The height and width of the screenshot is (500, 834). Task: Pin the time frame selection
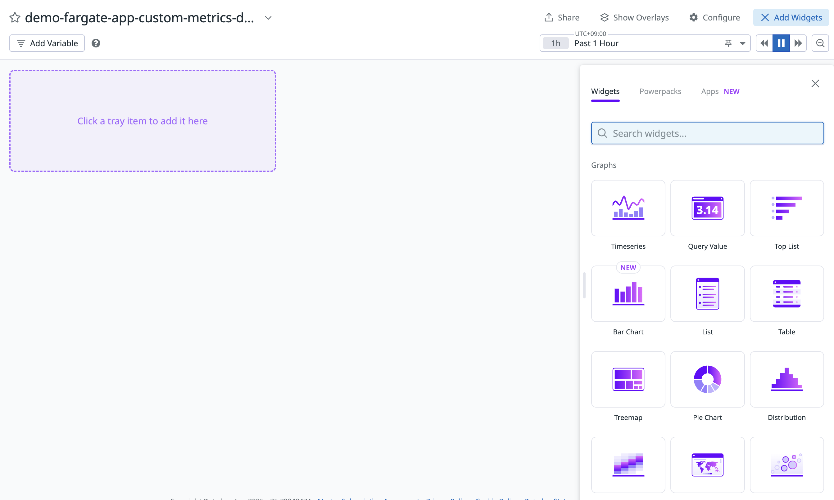click(x=728, y=43)
